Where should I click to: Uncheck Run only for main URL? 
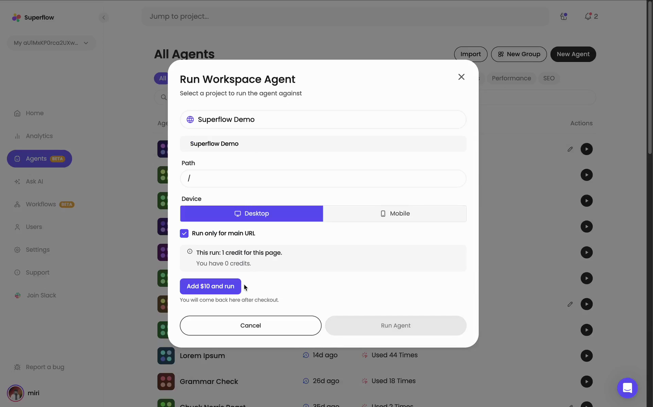coord(184,233)
